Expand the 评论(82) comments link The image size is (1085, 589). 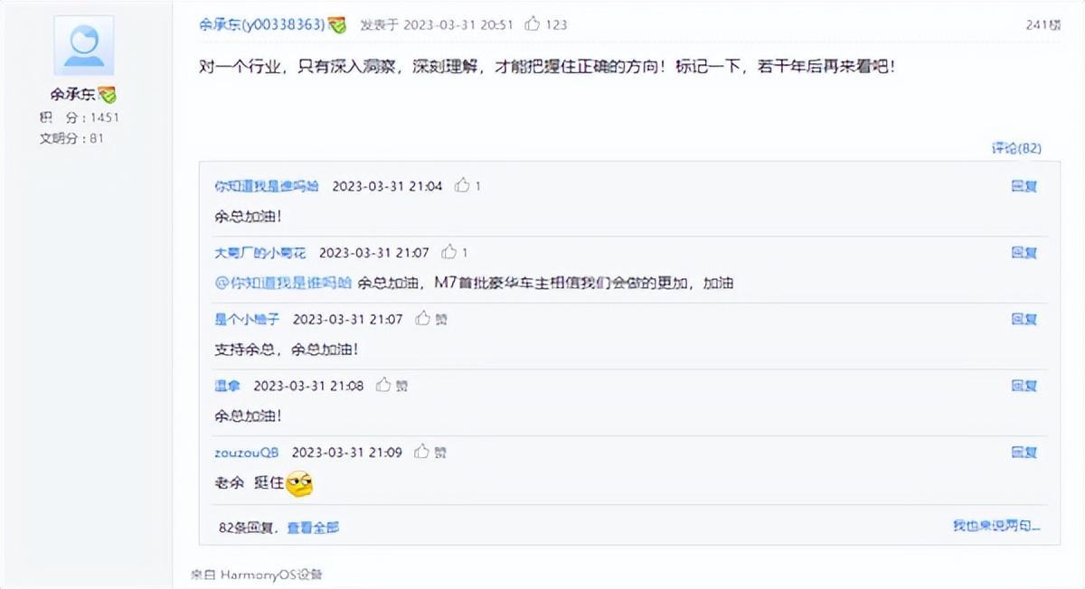pos(1016,148)
